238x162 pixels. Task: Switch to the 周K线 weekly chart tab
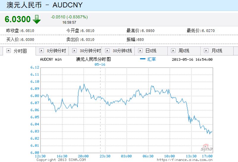pyautogui.click(x=184, y=51)
